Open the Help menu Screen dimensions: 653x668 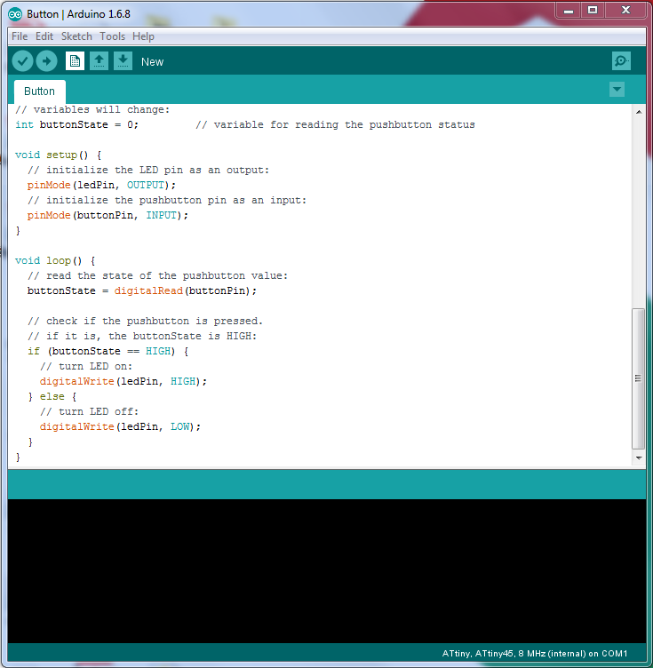[x=143, y=36]
